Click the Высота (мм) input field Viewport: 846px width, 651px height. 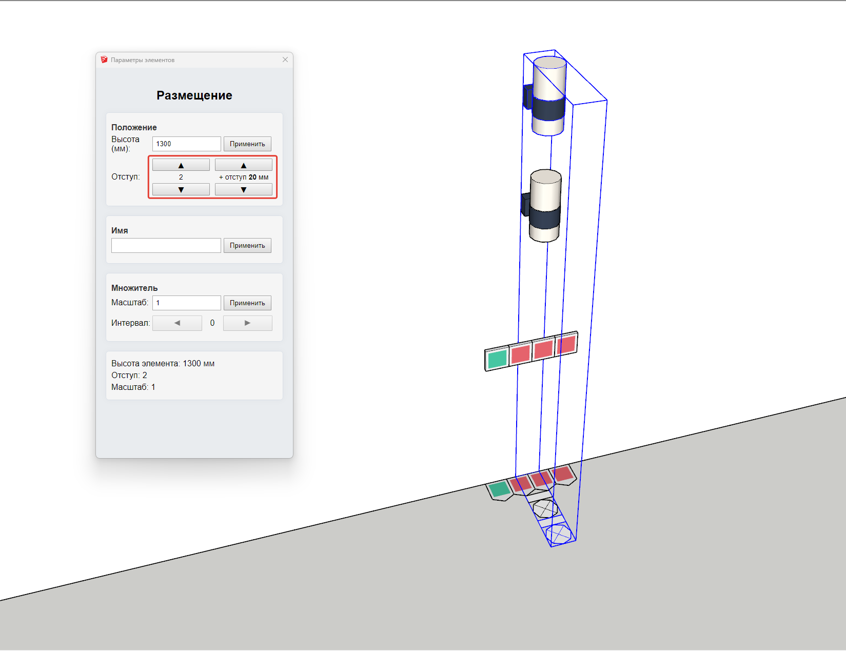186,144
